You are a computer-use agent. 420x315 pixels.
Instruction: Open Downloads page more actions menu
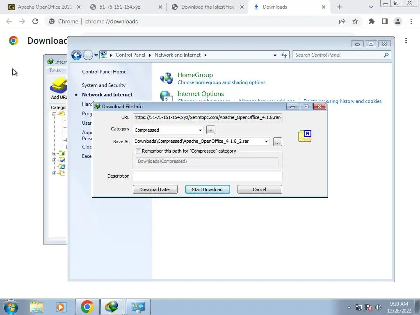pyautogui.click(x=406, y=41)
